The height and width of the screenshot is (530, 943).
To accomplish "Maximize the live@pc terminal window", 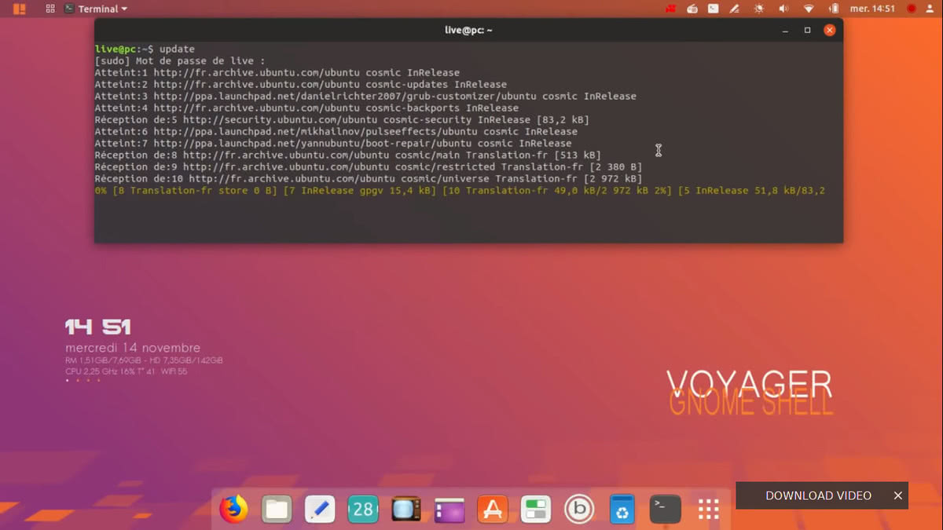I will pyautogui.click(x=807, y=30).
